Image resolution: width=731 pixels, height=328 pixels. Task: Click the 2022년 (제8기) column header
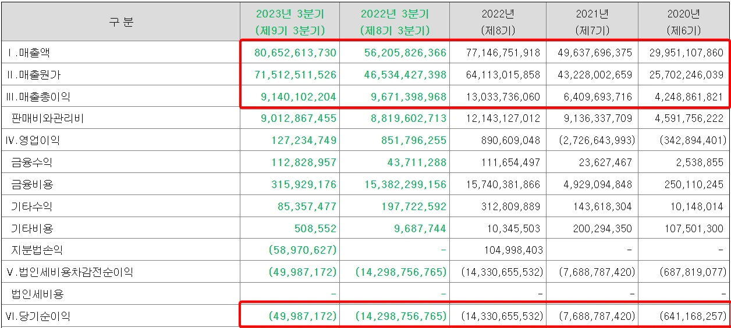(x=498, y=22)
